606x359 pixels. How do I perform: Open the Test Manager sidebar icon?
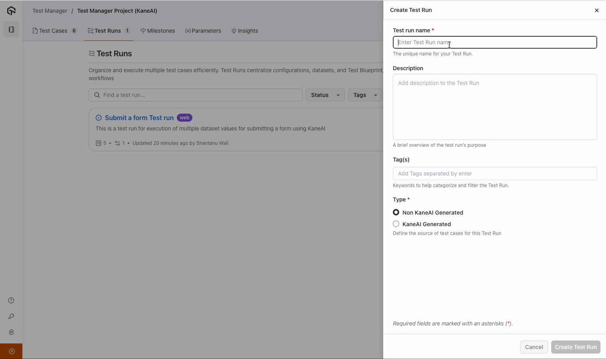point(11,30)
